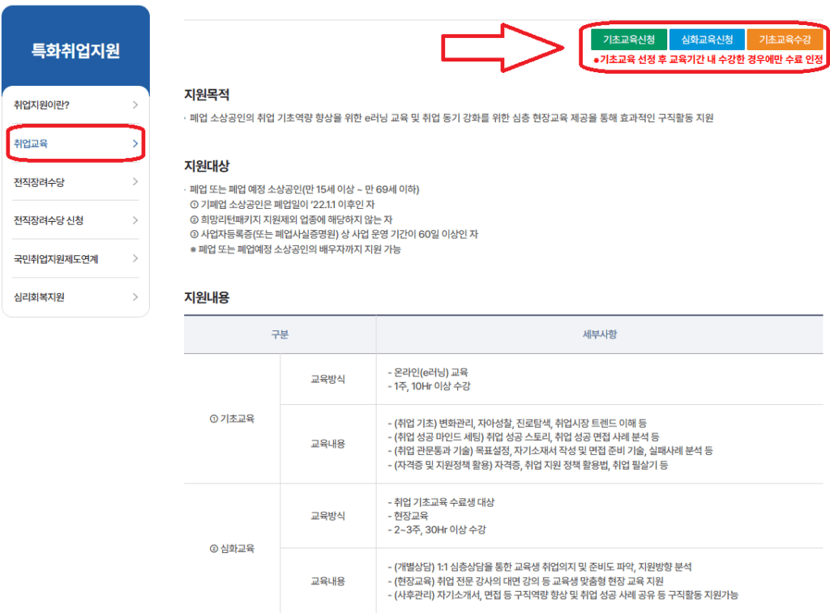
Task: Click the chevron next to 취업교육
Action: (135, 143)
